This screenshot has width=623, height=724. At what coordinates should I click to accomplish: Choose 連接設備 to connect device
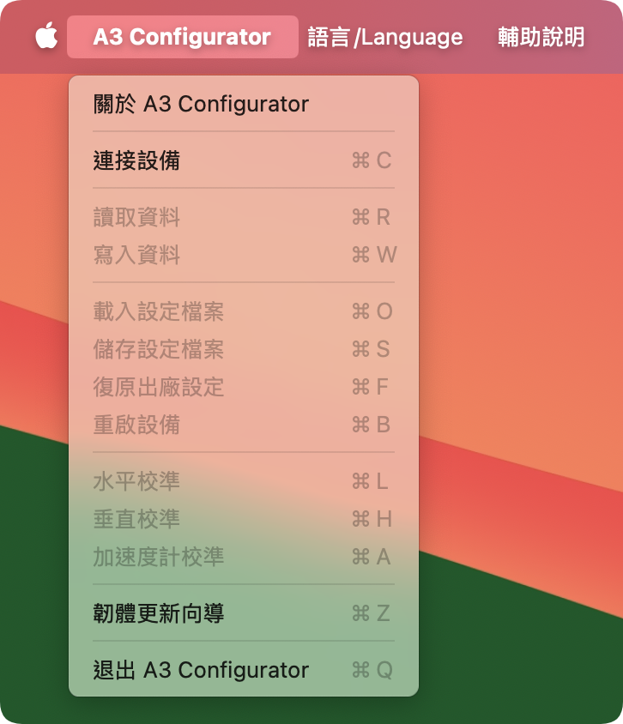[137, 160]
